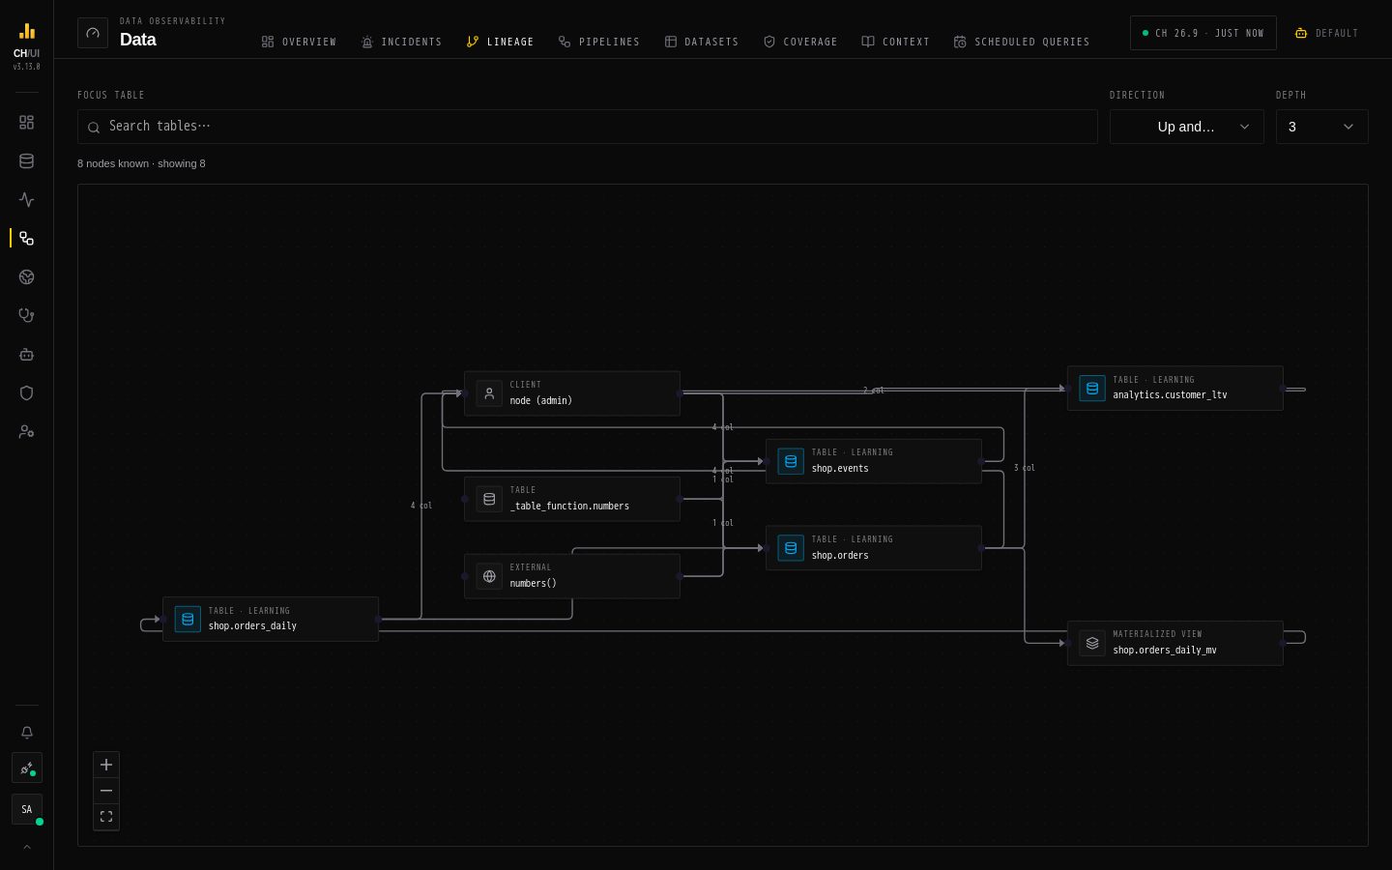Switch to the Pipelines tab
This screenshot has width=1392, height=870.
pos(598,42)
